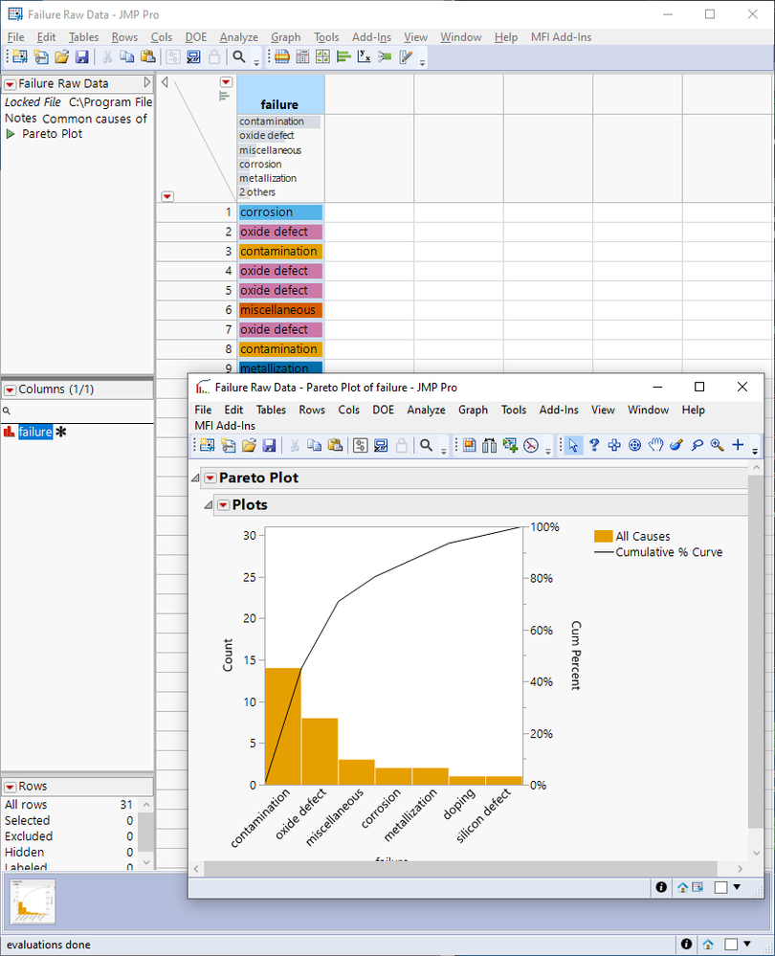Select the Hand grabber tool in Pareto window
The height and width of the screenshot is (956, 775).
[655, 445]
